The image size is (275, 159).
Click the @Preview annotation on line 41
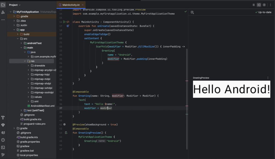pos(79,124)
